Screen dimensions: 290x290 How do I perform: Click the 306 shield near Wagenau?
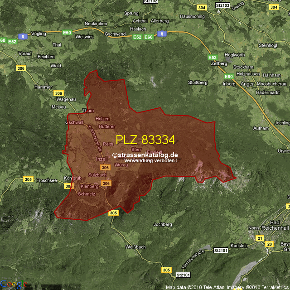58,93
